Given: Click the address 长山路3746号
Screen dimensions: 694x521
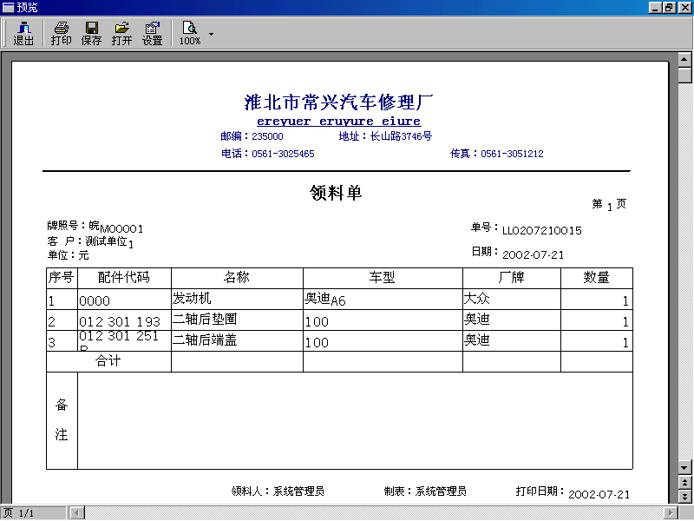Looking at the screenshot, I should click(401, 136).
